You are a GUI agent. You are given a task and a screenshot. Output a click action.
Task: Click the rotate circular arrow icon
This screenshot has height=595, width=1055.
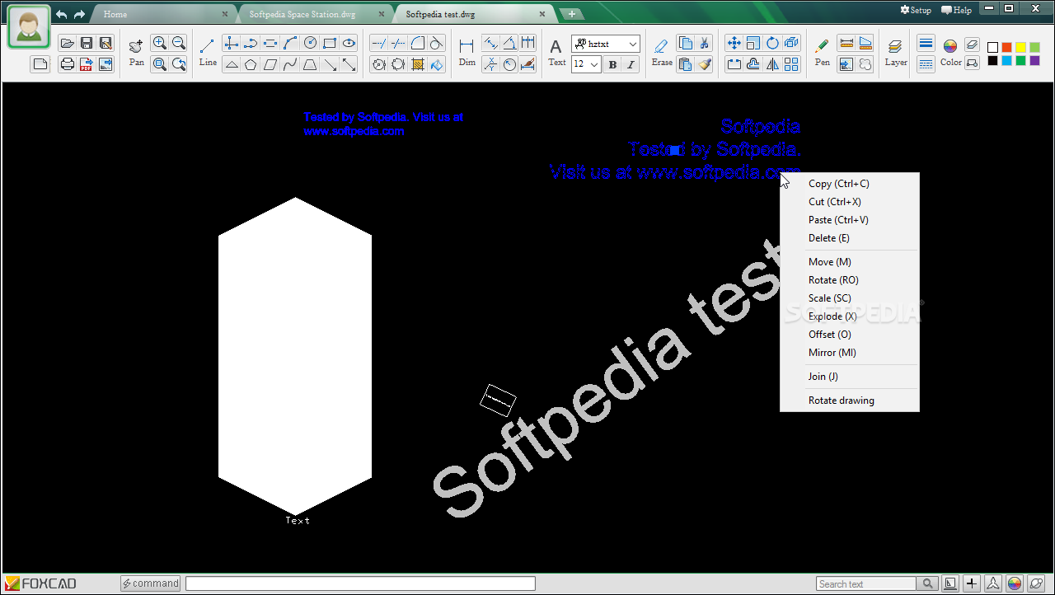pyautogui.click(x=772, y=44)
